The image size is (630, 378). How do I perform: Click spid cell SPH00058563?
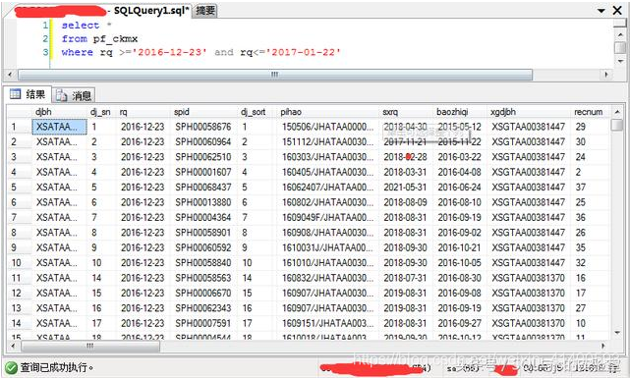pos(203,278)
